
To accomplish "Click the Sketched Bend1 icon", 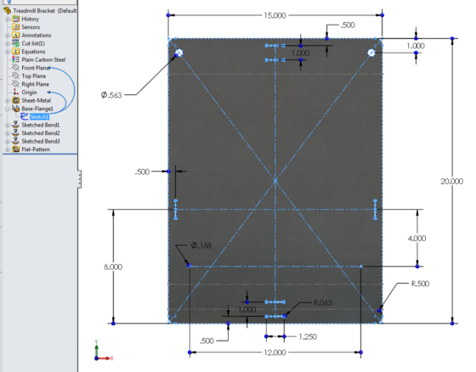I will (x=16, y=125).
